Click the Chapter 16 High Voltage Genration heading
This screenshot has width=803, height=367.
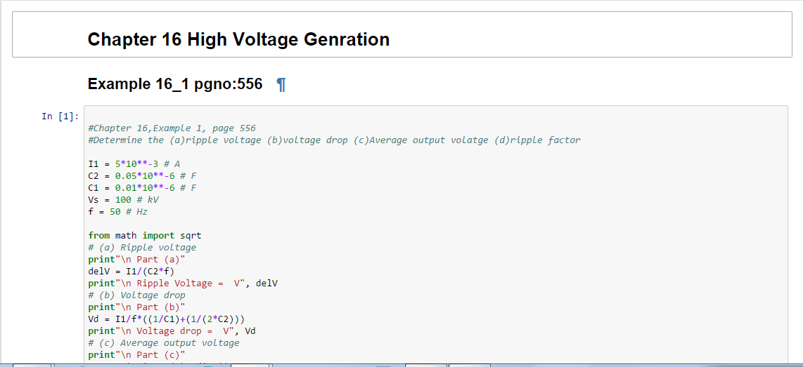(x=238, y=39)
